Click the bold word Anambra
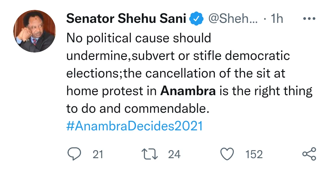This screenshot has height=173, width=330. [x=188, y=91]
